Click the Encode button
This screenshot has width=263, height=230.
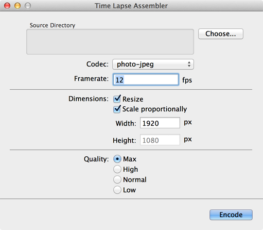(x=231, y=215)
